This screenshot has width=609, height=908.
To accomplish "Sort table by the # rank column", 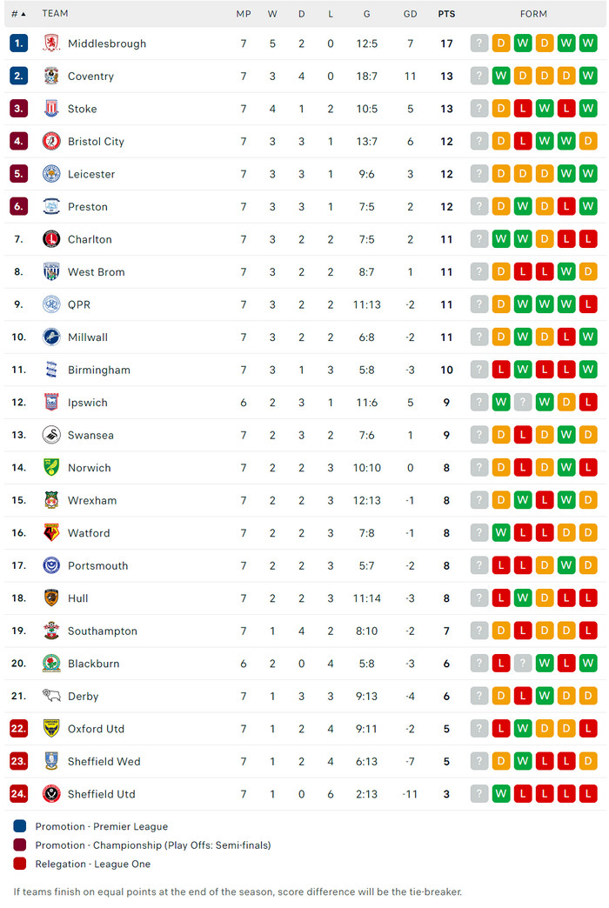I will (18, 14).
